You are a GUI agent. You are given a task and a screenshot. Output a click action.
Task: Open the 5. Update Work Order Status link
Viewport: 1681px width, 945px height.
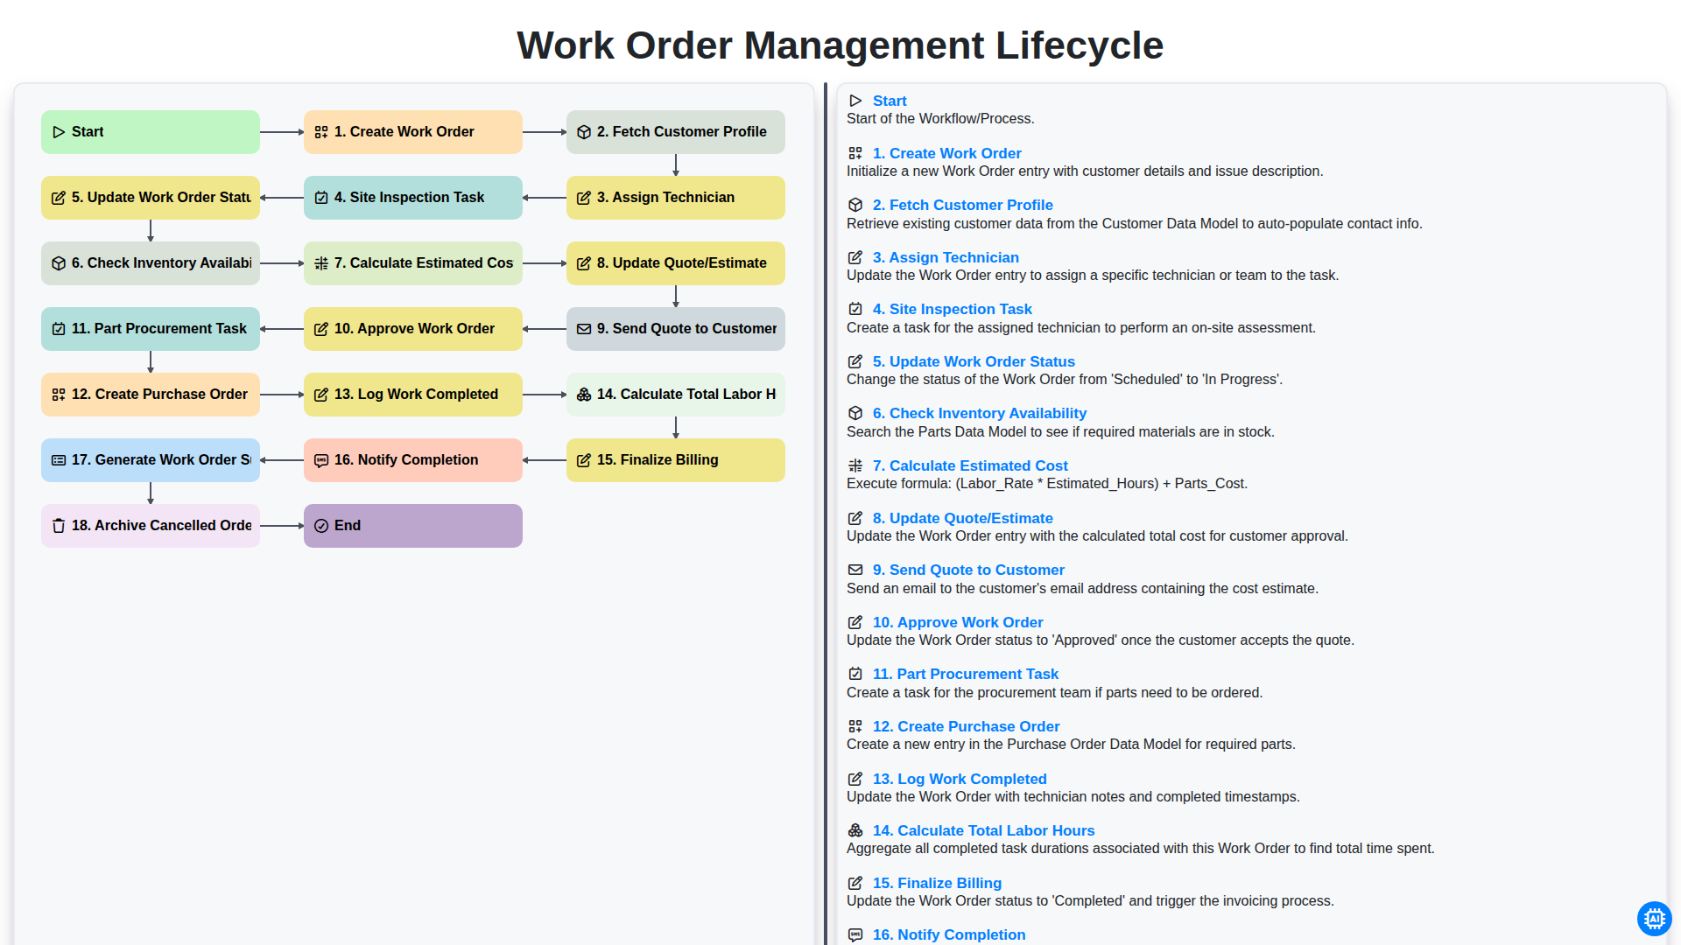974,361
